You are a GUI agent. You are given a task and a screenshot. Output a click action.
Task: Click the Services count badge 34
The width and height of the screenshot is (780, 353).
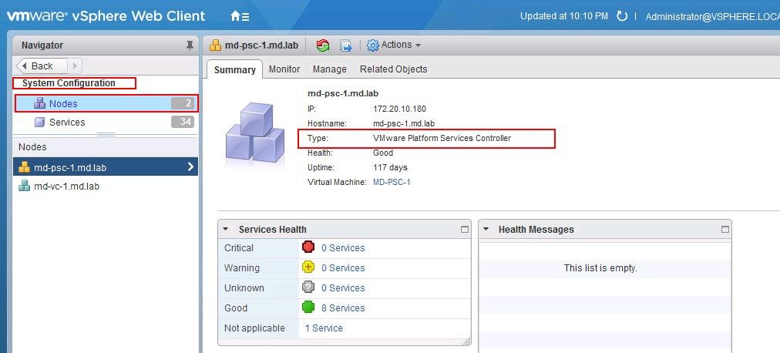click(183, 123)
